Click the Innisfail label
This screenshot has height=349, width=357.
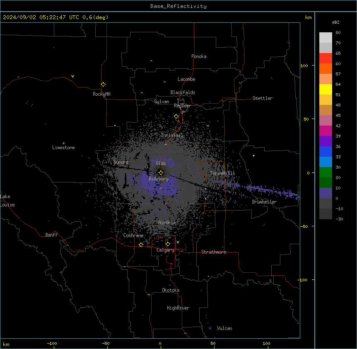172,135
